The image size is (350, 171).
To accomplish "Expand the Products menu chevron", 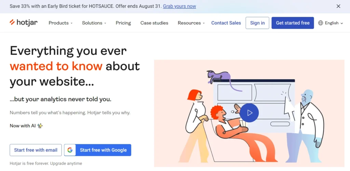I will click(72, 23).
